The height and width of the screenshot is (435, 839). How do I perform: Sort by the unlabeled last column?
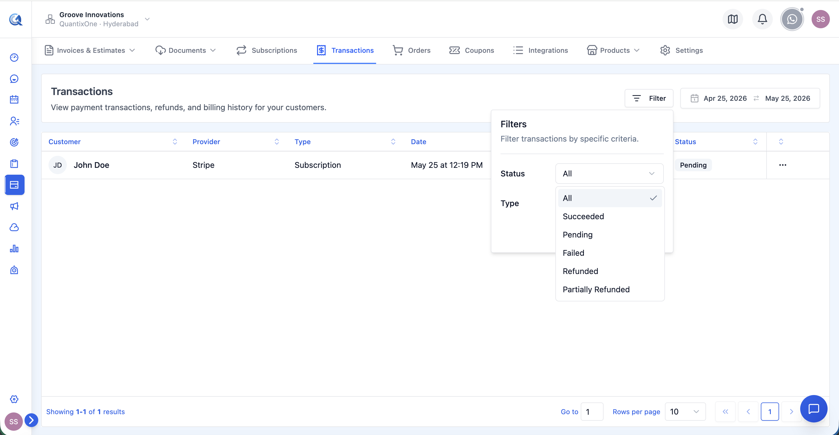tap(781, 141)
